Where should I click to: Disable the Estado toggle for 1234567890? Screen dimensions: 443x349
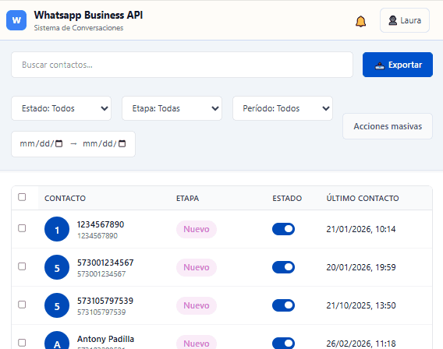coord(283,229)
